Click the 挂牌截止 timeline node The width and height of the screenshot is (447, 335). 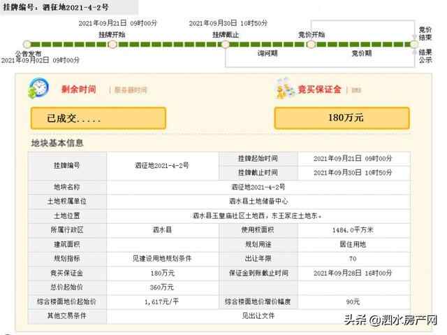tap(225, 44)
